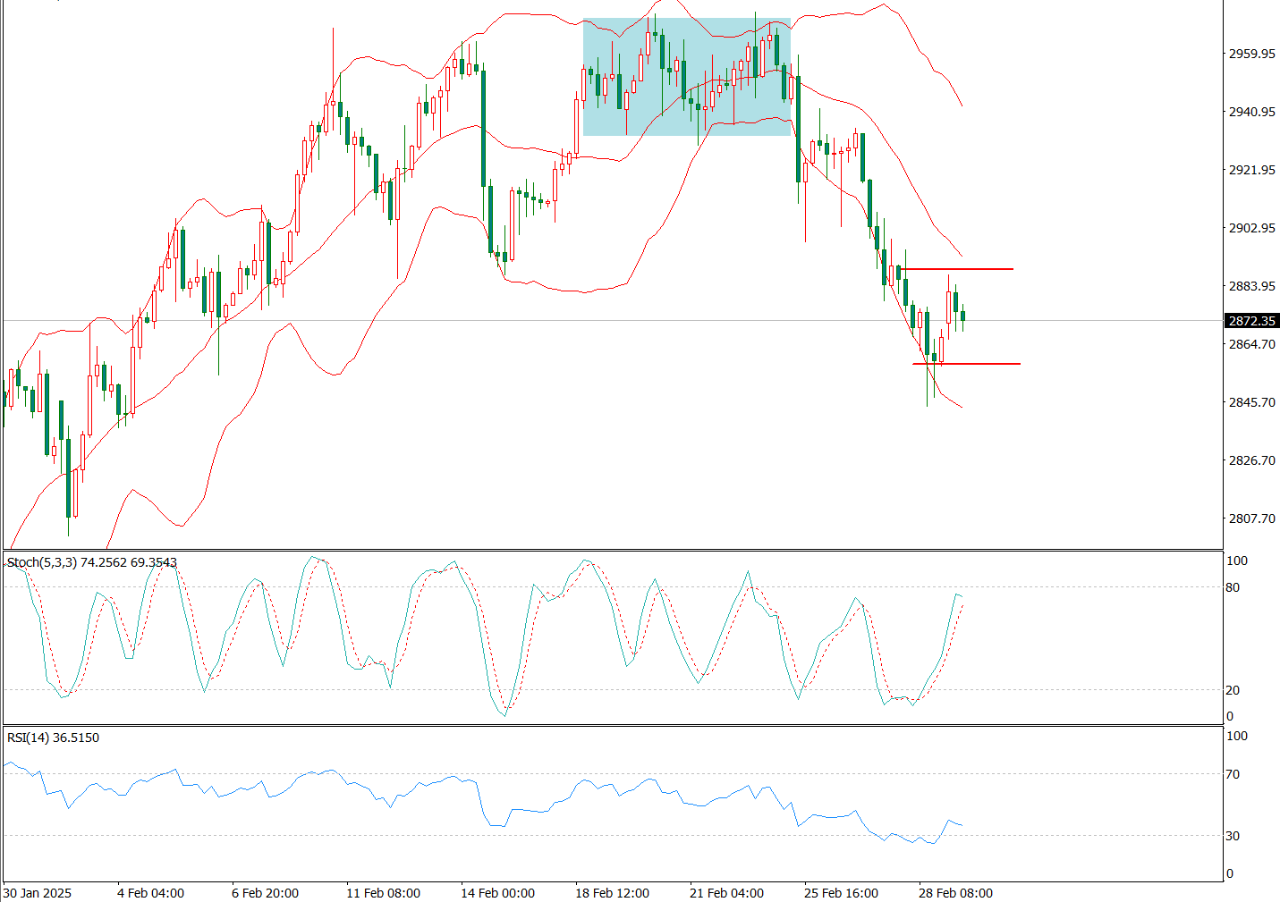1280x902 pixels.
Task: Click the Stochastic 80 level axis label
Action: pyautogui.click(x=1233, y=587)
